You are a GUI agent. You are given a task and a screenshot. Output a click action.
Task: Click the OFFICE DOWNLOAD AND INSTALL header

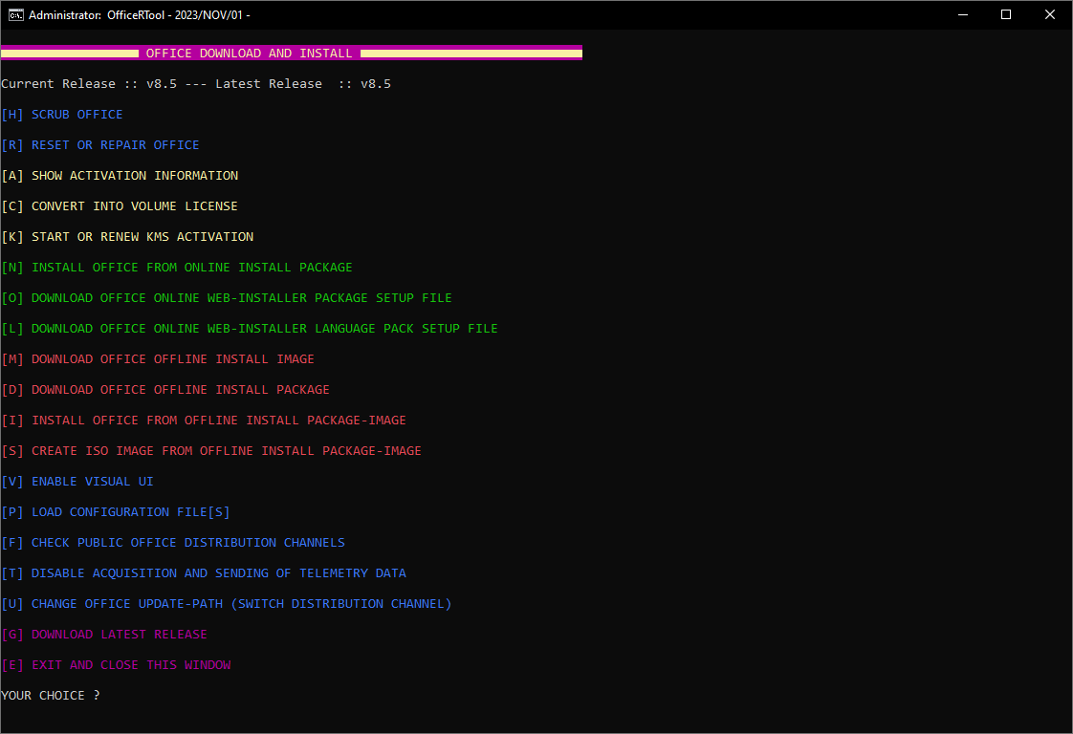pos(249,54)
